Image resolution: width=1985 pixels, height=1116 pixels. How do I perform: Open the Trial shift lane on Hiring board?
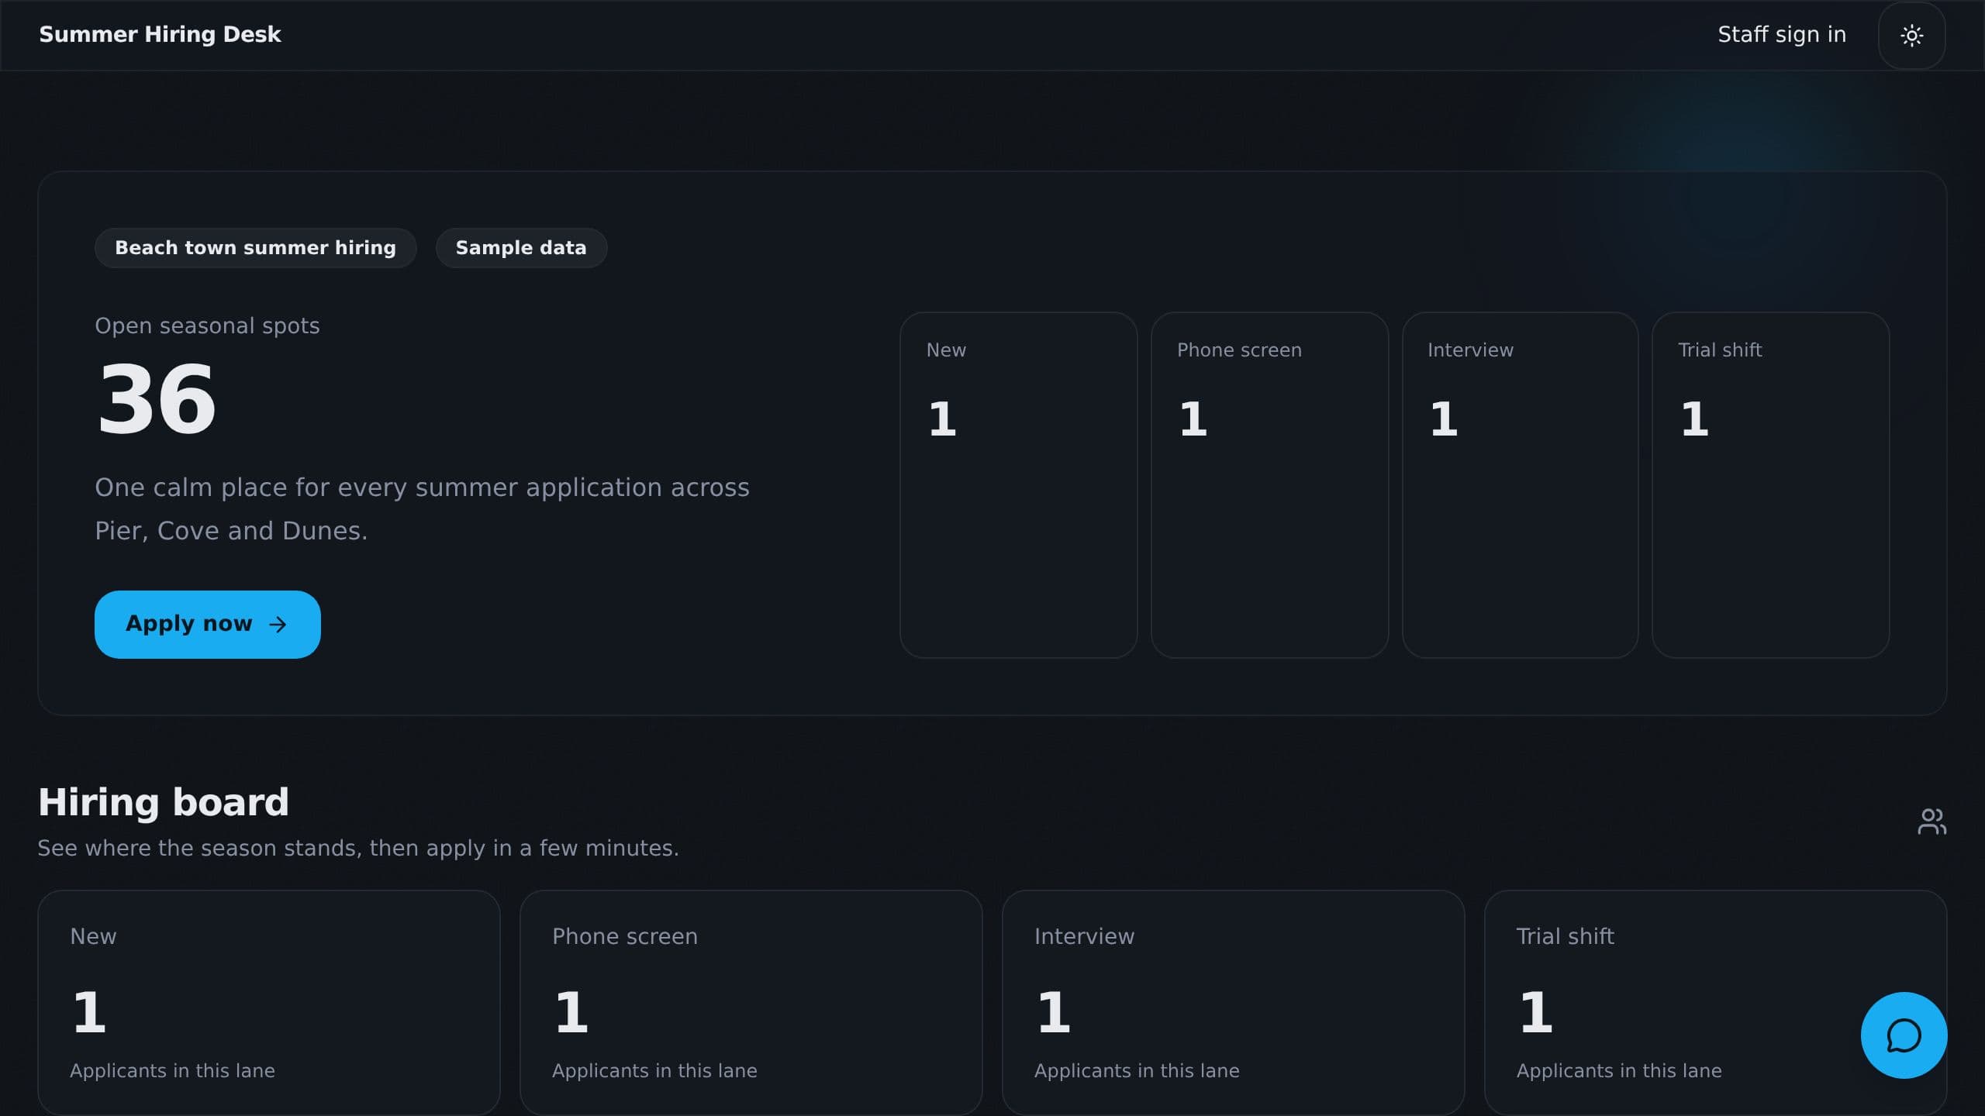tap(1716, 1003)
